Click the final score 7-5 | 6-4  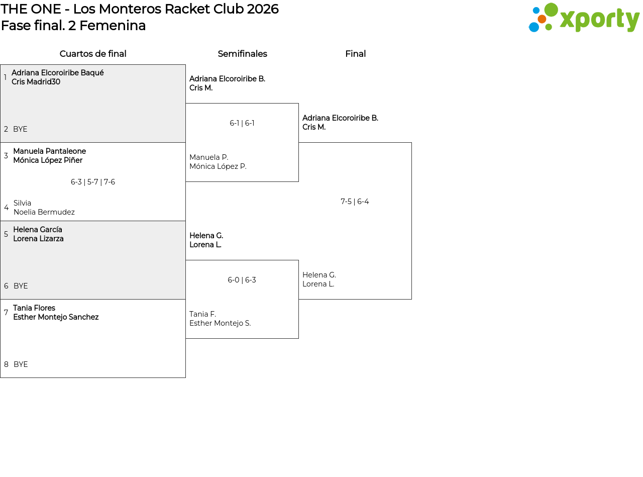click(355, 202)
